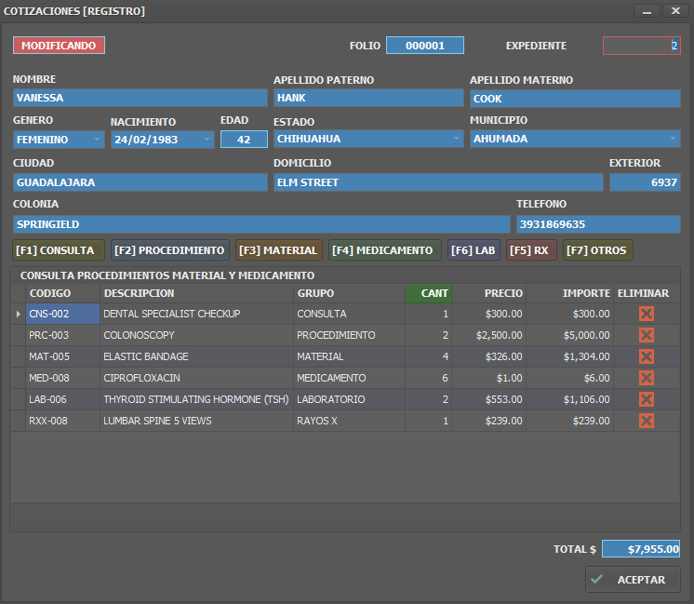Click the F4 Medicamento button
The width and height of the screenshot is (694, 604).
tap(385, 250)
